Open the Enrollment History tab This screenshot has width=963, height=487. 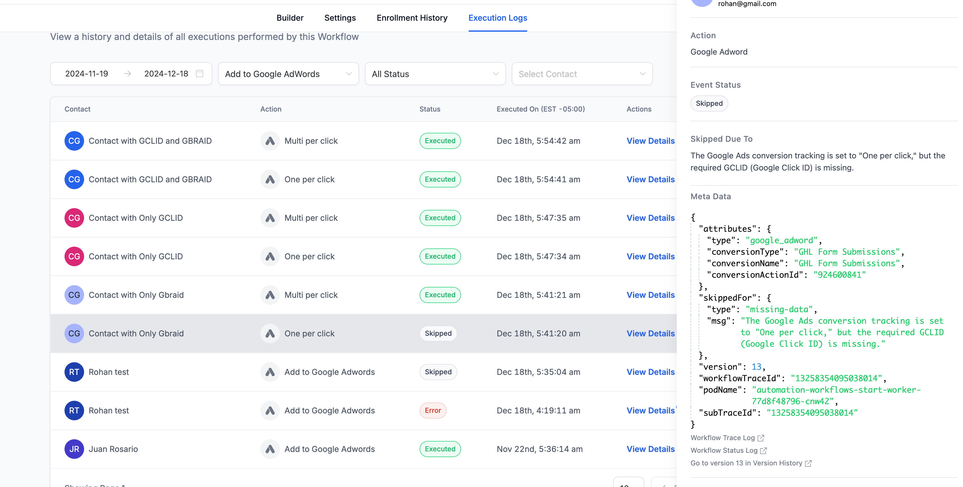(412, 18)
